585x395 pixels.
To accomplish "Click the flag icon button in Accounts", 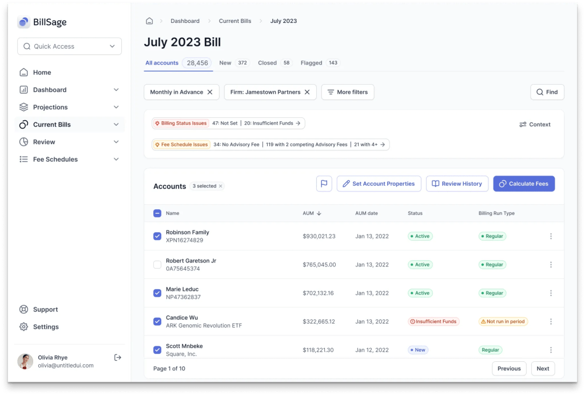I will [x=324, y=183].
